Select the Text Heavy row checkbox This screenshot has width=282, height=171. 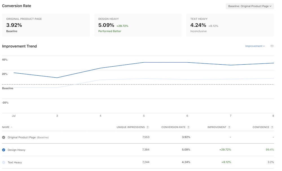[x=3, y=162]
